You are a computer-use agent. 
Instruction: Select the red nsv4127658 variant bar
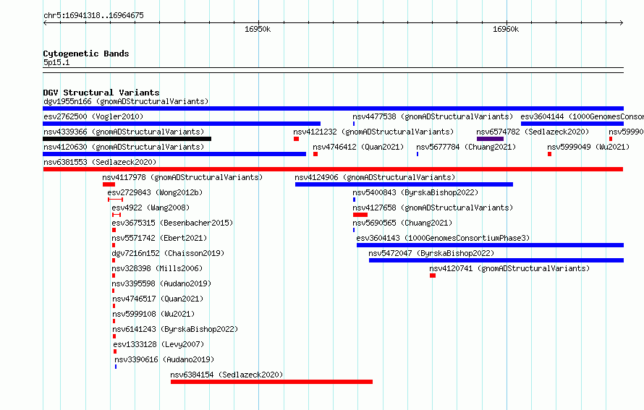pos(360,215)
